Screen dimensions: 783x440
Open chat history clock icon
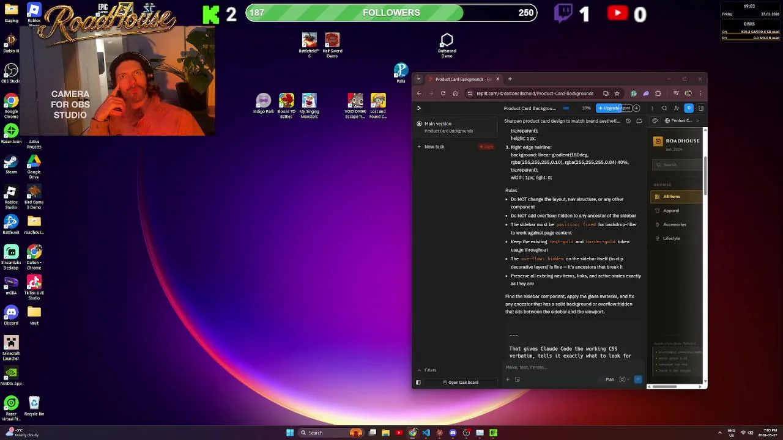coord(628,121)
